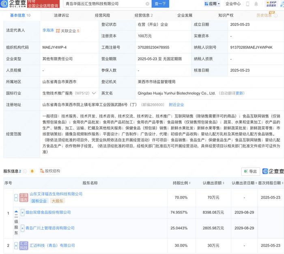Viewport: 284px width, 254px height.
Task: Open notifications bell icon in the header
Action: point(256,4)
